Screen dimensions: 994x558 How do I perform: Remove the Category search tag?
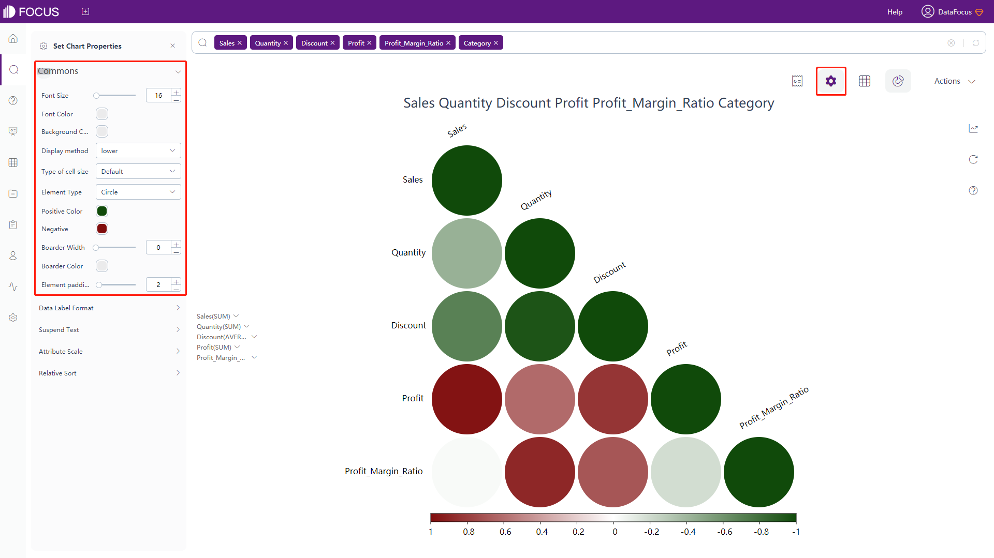[496, 43]
